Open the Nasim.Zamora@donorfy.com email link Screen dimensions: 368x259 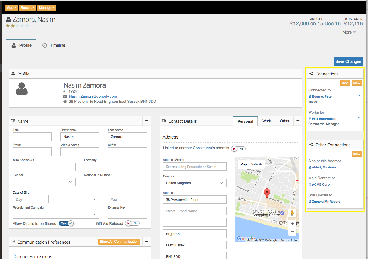coord(93,96)
